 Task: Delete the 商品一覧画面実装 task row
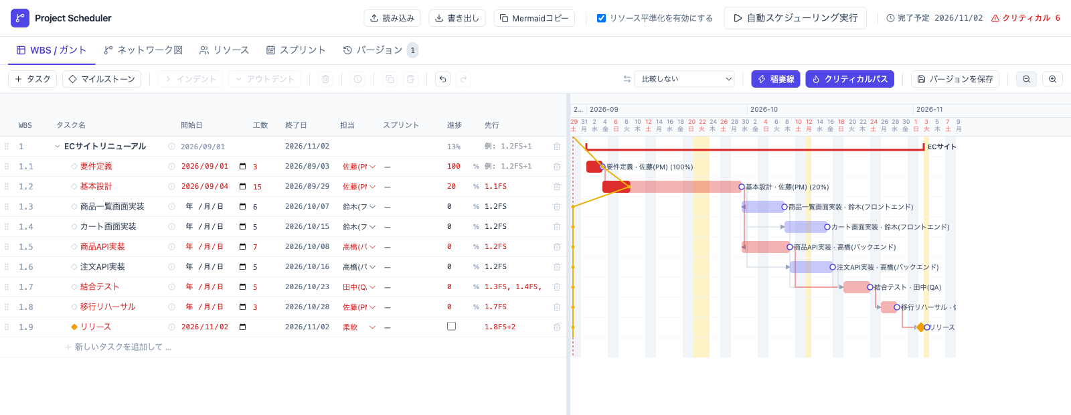coord(557,206)
